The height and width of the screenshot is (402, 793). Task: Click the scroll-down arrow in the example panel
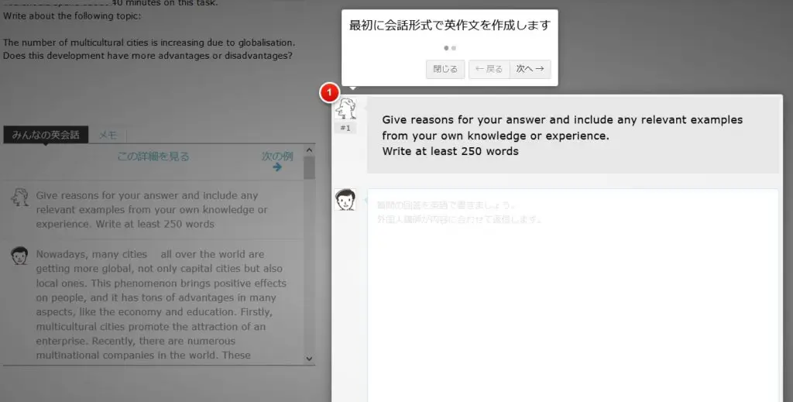tap(310, 359)
